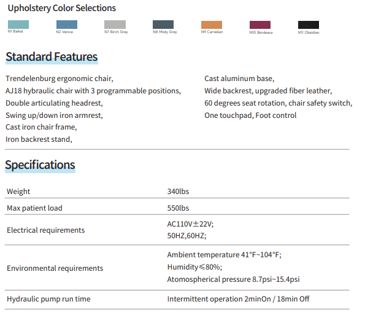Click the Upholstery Color Selections heading

click(62, 8)
